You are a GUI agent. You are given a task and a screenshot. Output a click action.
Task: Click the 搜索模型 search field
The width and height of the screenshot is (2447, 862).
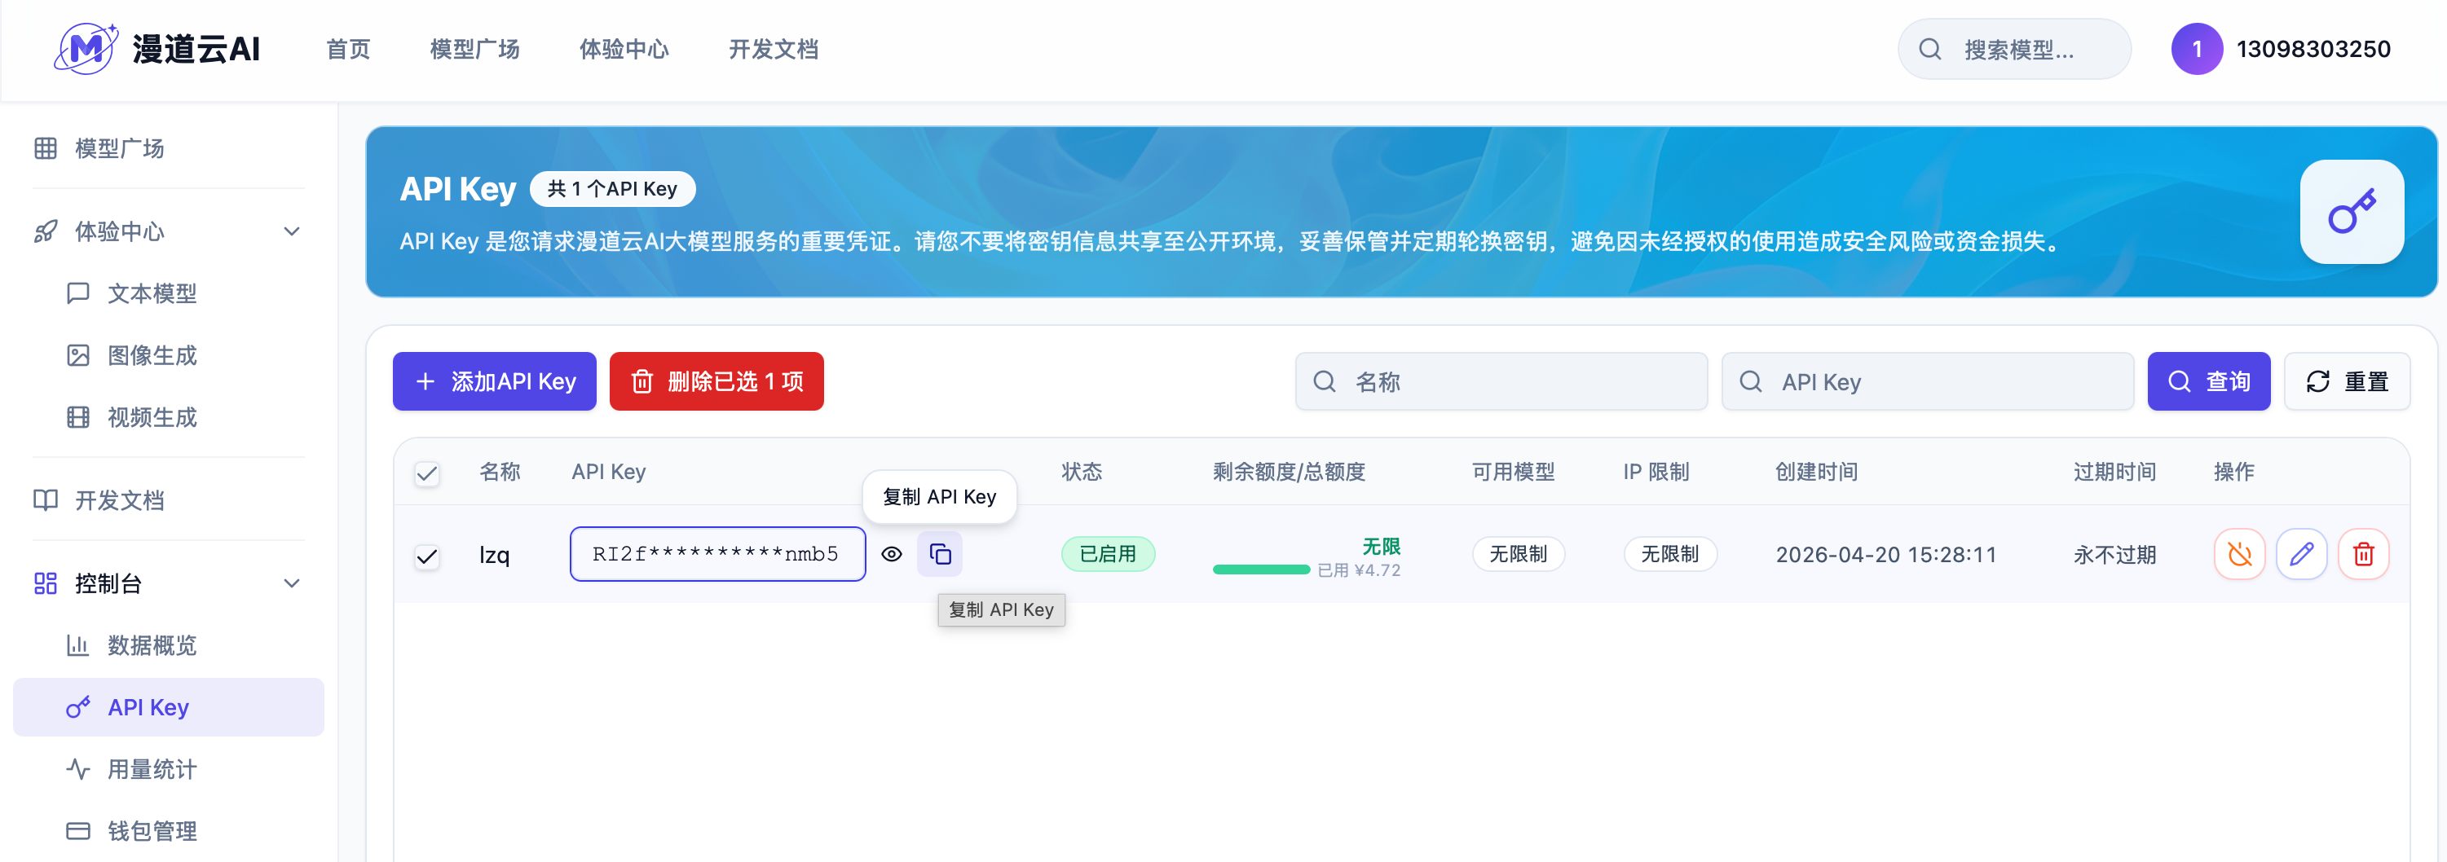pos(2014,50)
